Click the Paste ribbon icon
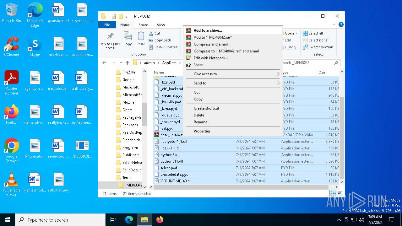This screenshot has height=226, width=402. click(141, 39)
